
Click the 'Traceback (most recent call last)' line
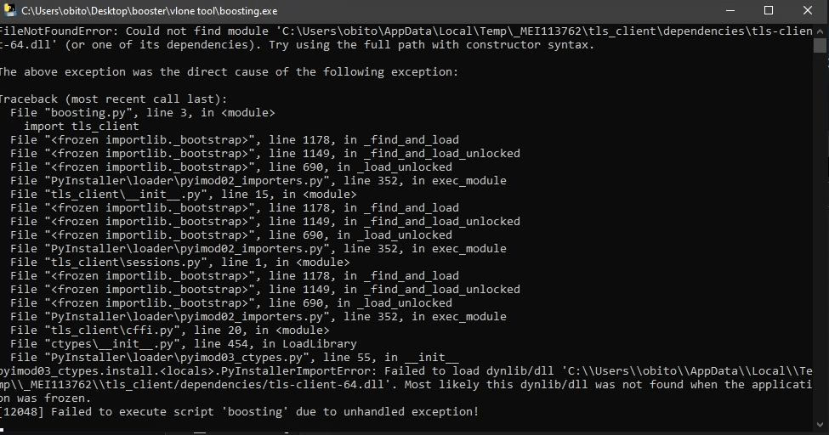[113, 99]
